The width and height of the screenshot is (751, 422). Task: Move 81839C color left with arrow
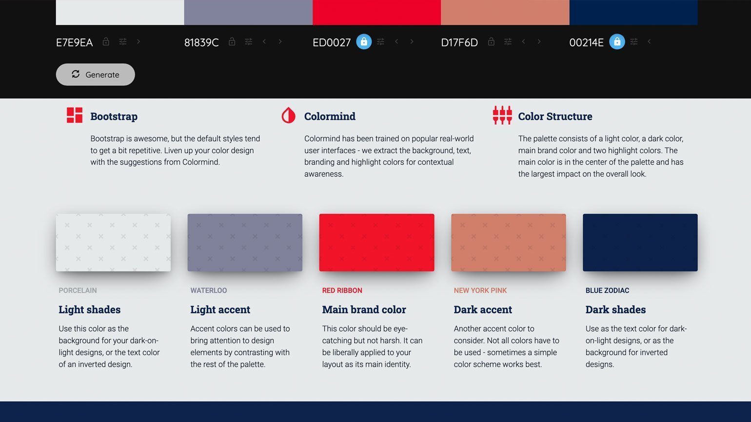pos(264,41)
